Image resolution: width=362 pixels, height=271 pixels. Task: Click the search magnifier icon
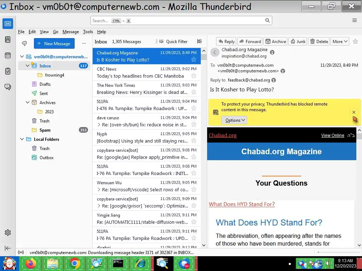(267, 20)
